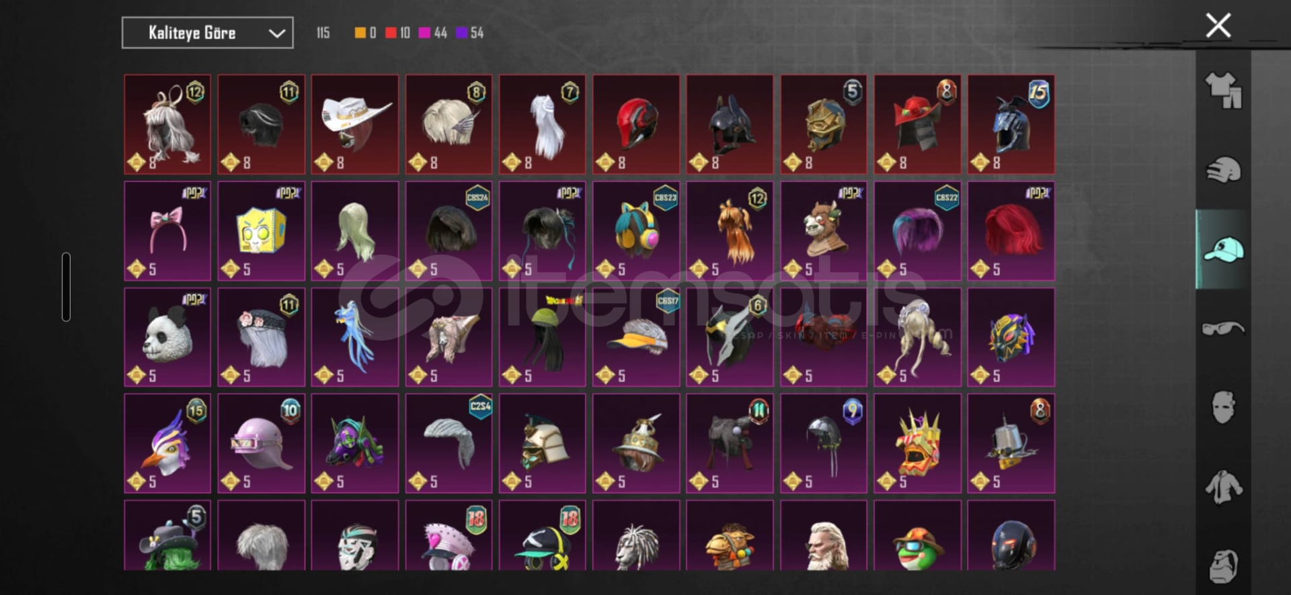1291x595 pixels.
Task: Open the jacket category icon
Action: click(x=1223, y=488)
